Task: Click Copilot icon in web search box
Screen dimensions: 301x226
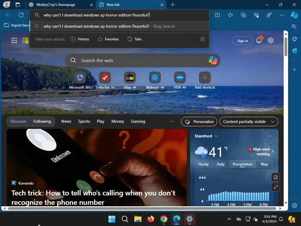Action: coord(213,60)
